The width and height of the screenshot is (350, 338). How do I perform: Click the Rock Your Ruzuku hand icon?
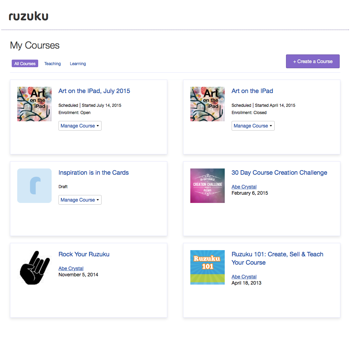(x=34, y=267)
